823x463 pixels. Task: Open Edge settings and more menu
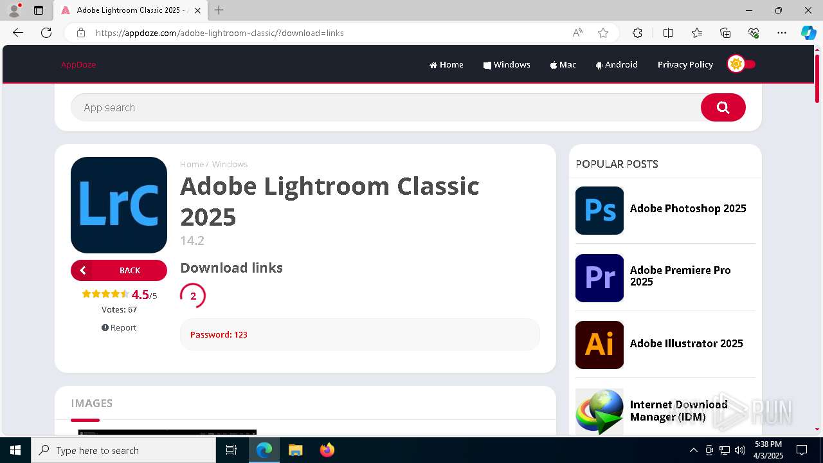click(782, 33)
